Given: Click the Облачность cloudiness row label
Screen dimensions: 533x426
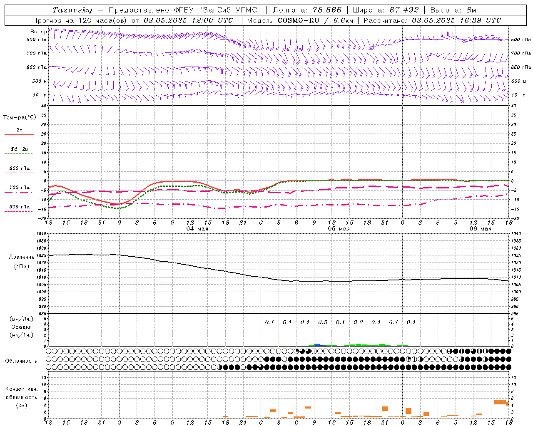Looking at the screenshot, I should (21, 361).
